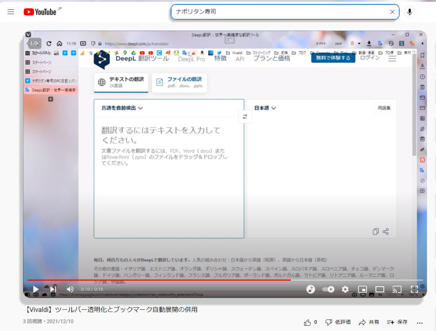
Task: Enable theater mode
Action: (379, 289)
